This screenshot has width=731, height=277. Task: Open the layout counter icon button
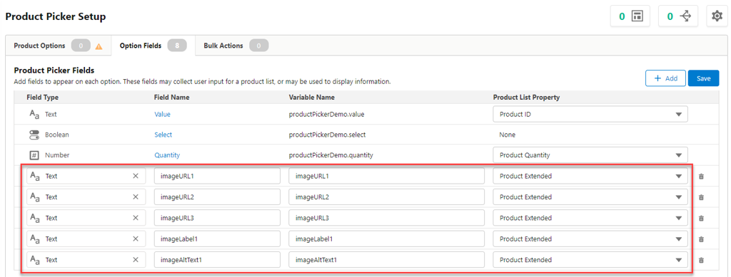[630, 16]
